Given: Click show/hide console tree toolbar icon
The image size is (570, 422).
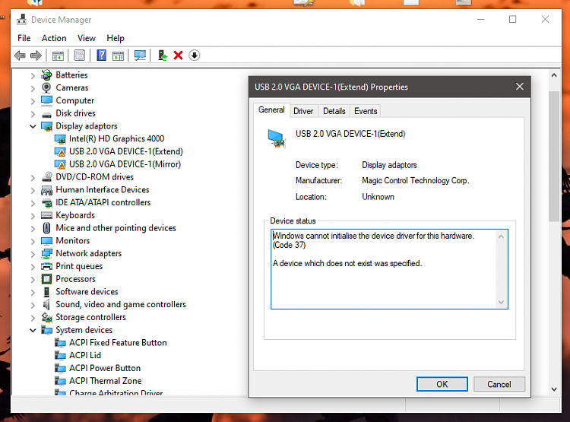Looking at the screenshot, I should pos(58,56).
